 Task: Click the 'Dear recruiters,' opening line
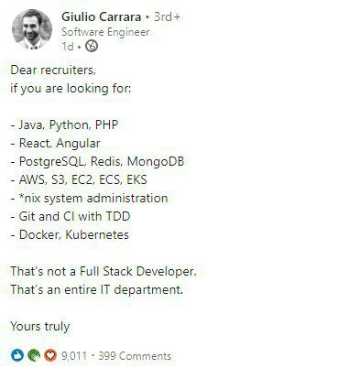[53, 70]
